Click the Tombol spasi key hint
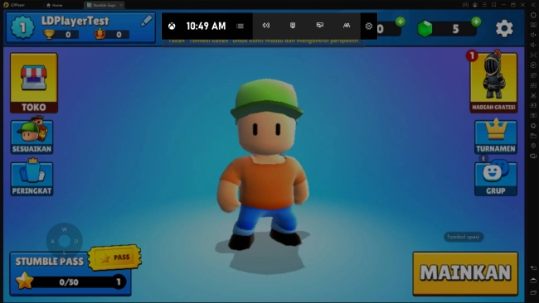 pos(464,237)
